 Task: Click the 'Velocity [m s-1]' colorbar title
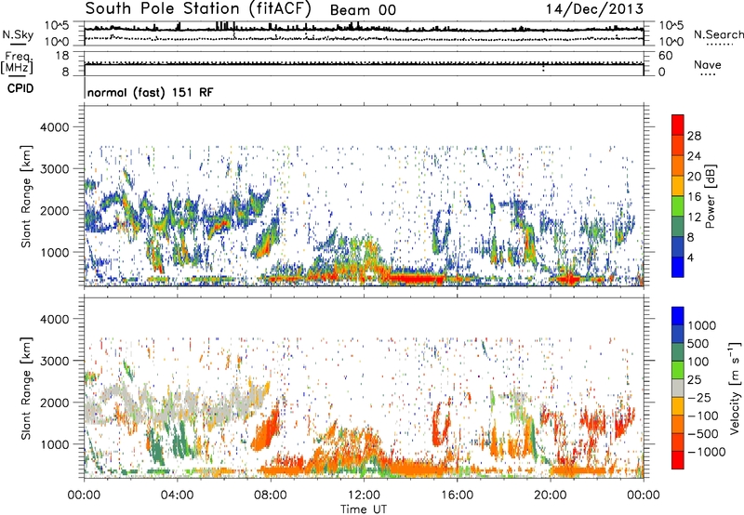coord(735,388)
